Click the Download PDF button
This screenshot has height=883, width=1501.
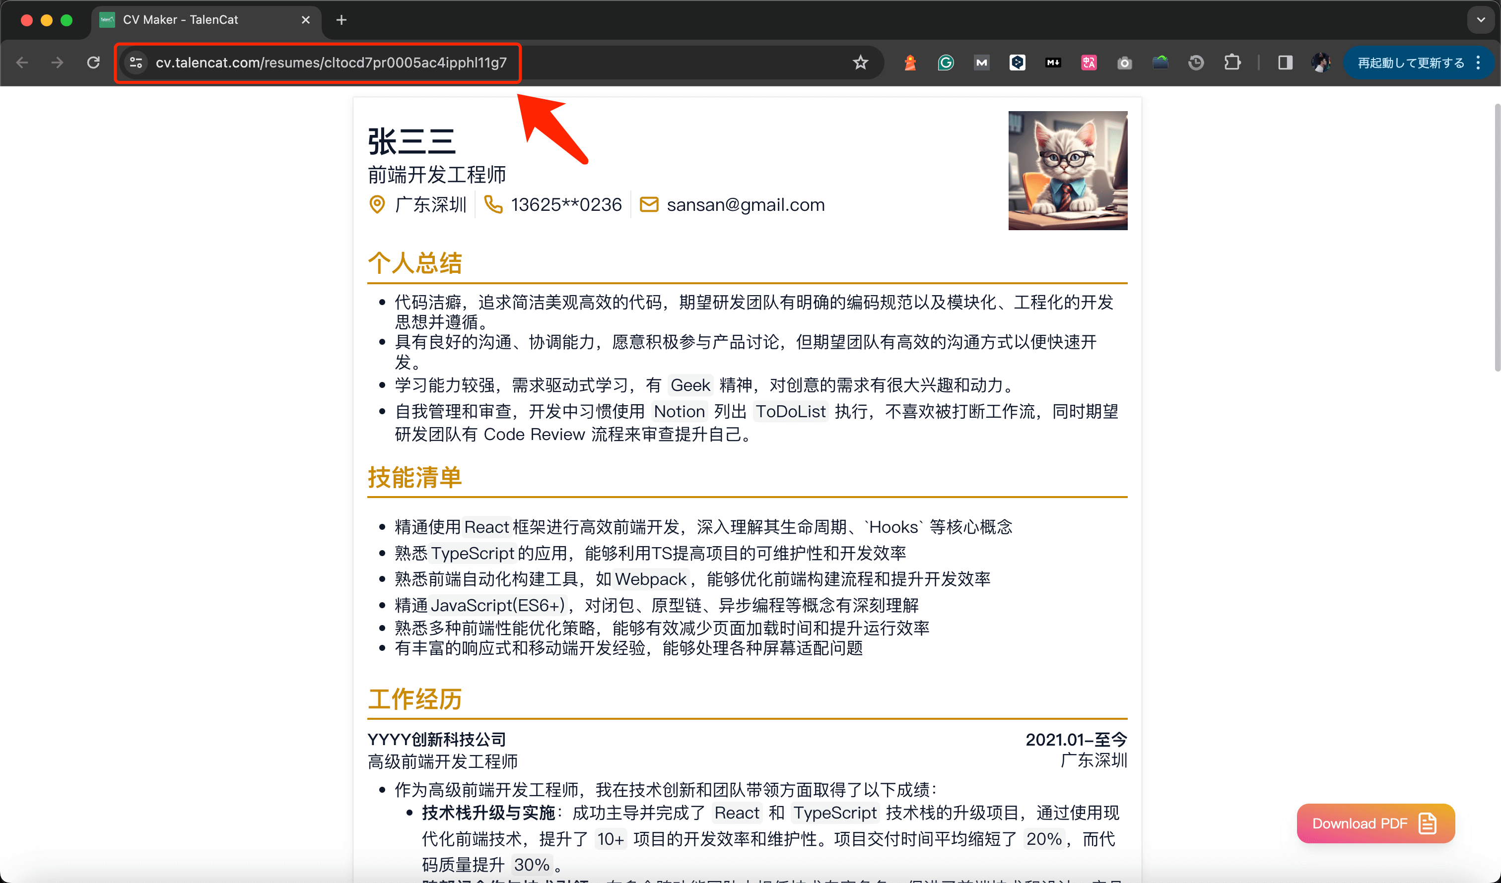point(1375,823)
